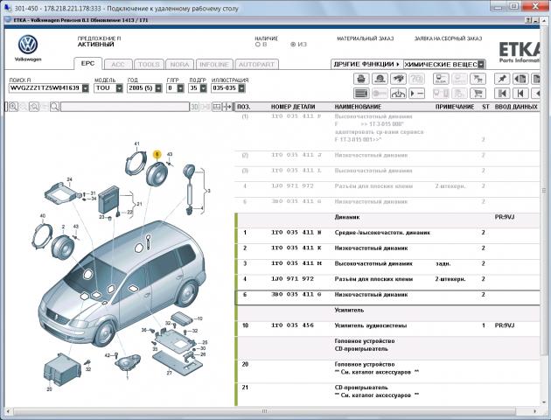Switch to the EPC tab
The width and height of the screenshot is (551, 420).
(87, 64)
